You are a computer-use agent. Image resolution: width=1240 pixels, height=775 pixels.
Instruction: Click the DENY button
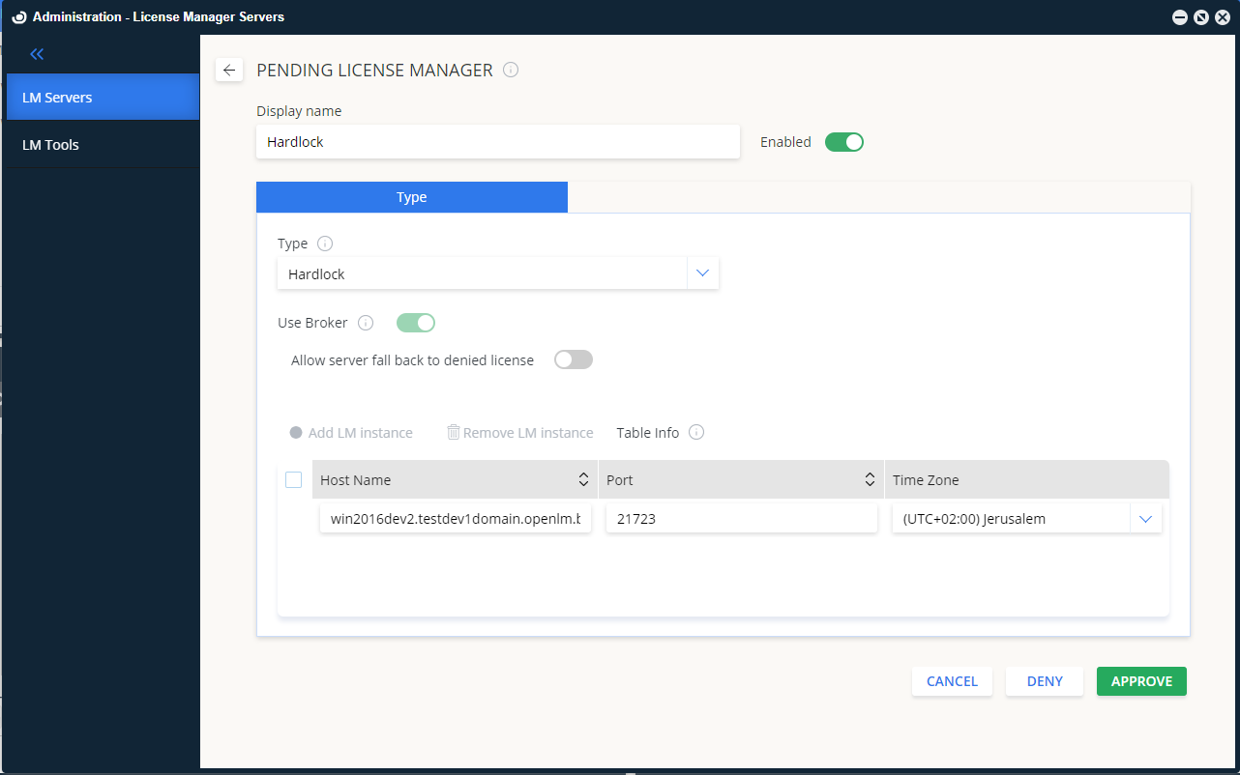coord(1045,681)
